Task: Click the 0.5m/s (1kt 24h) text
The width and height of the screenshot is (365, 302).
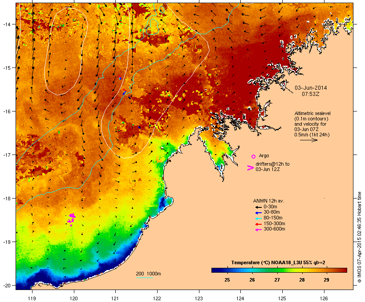Action: [312, 135]
